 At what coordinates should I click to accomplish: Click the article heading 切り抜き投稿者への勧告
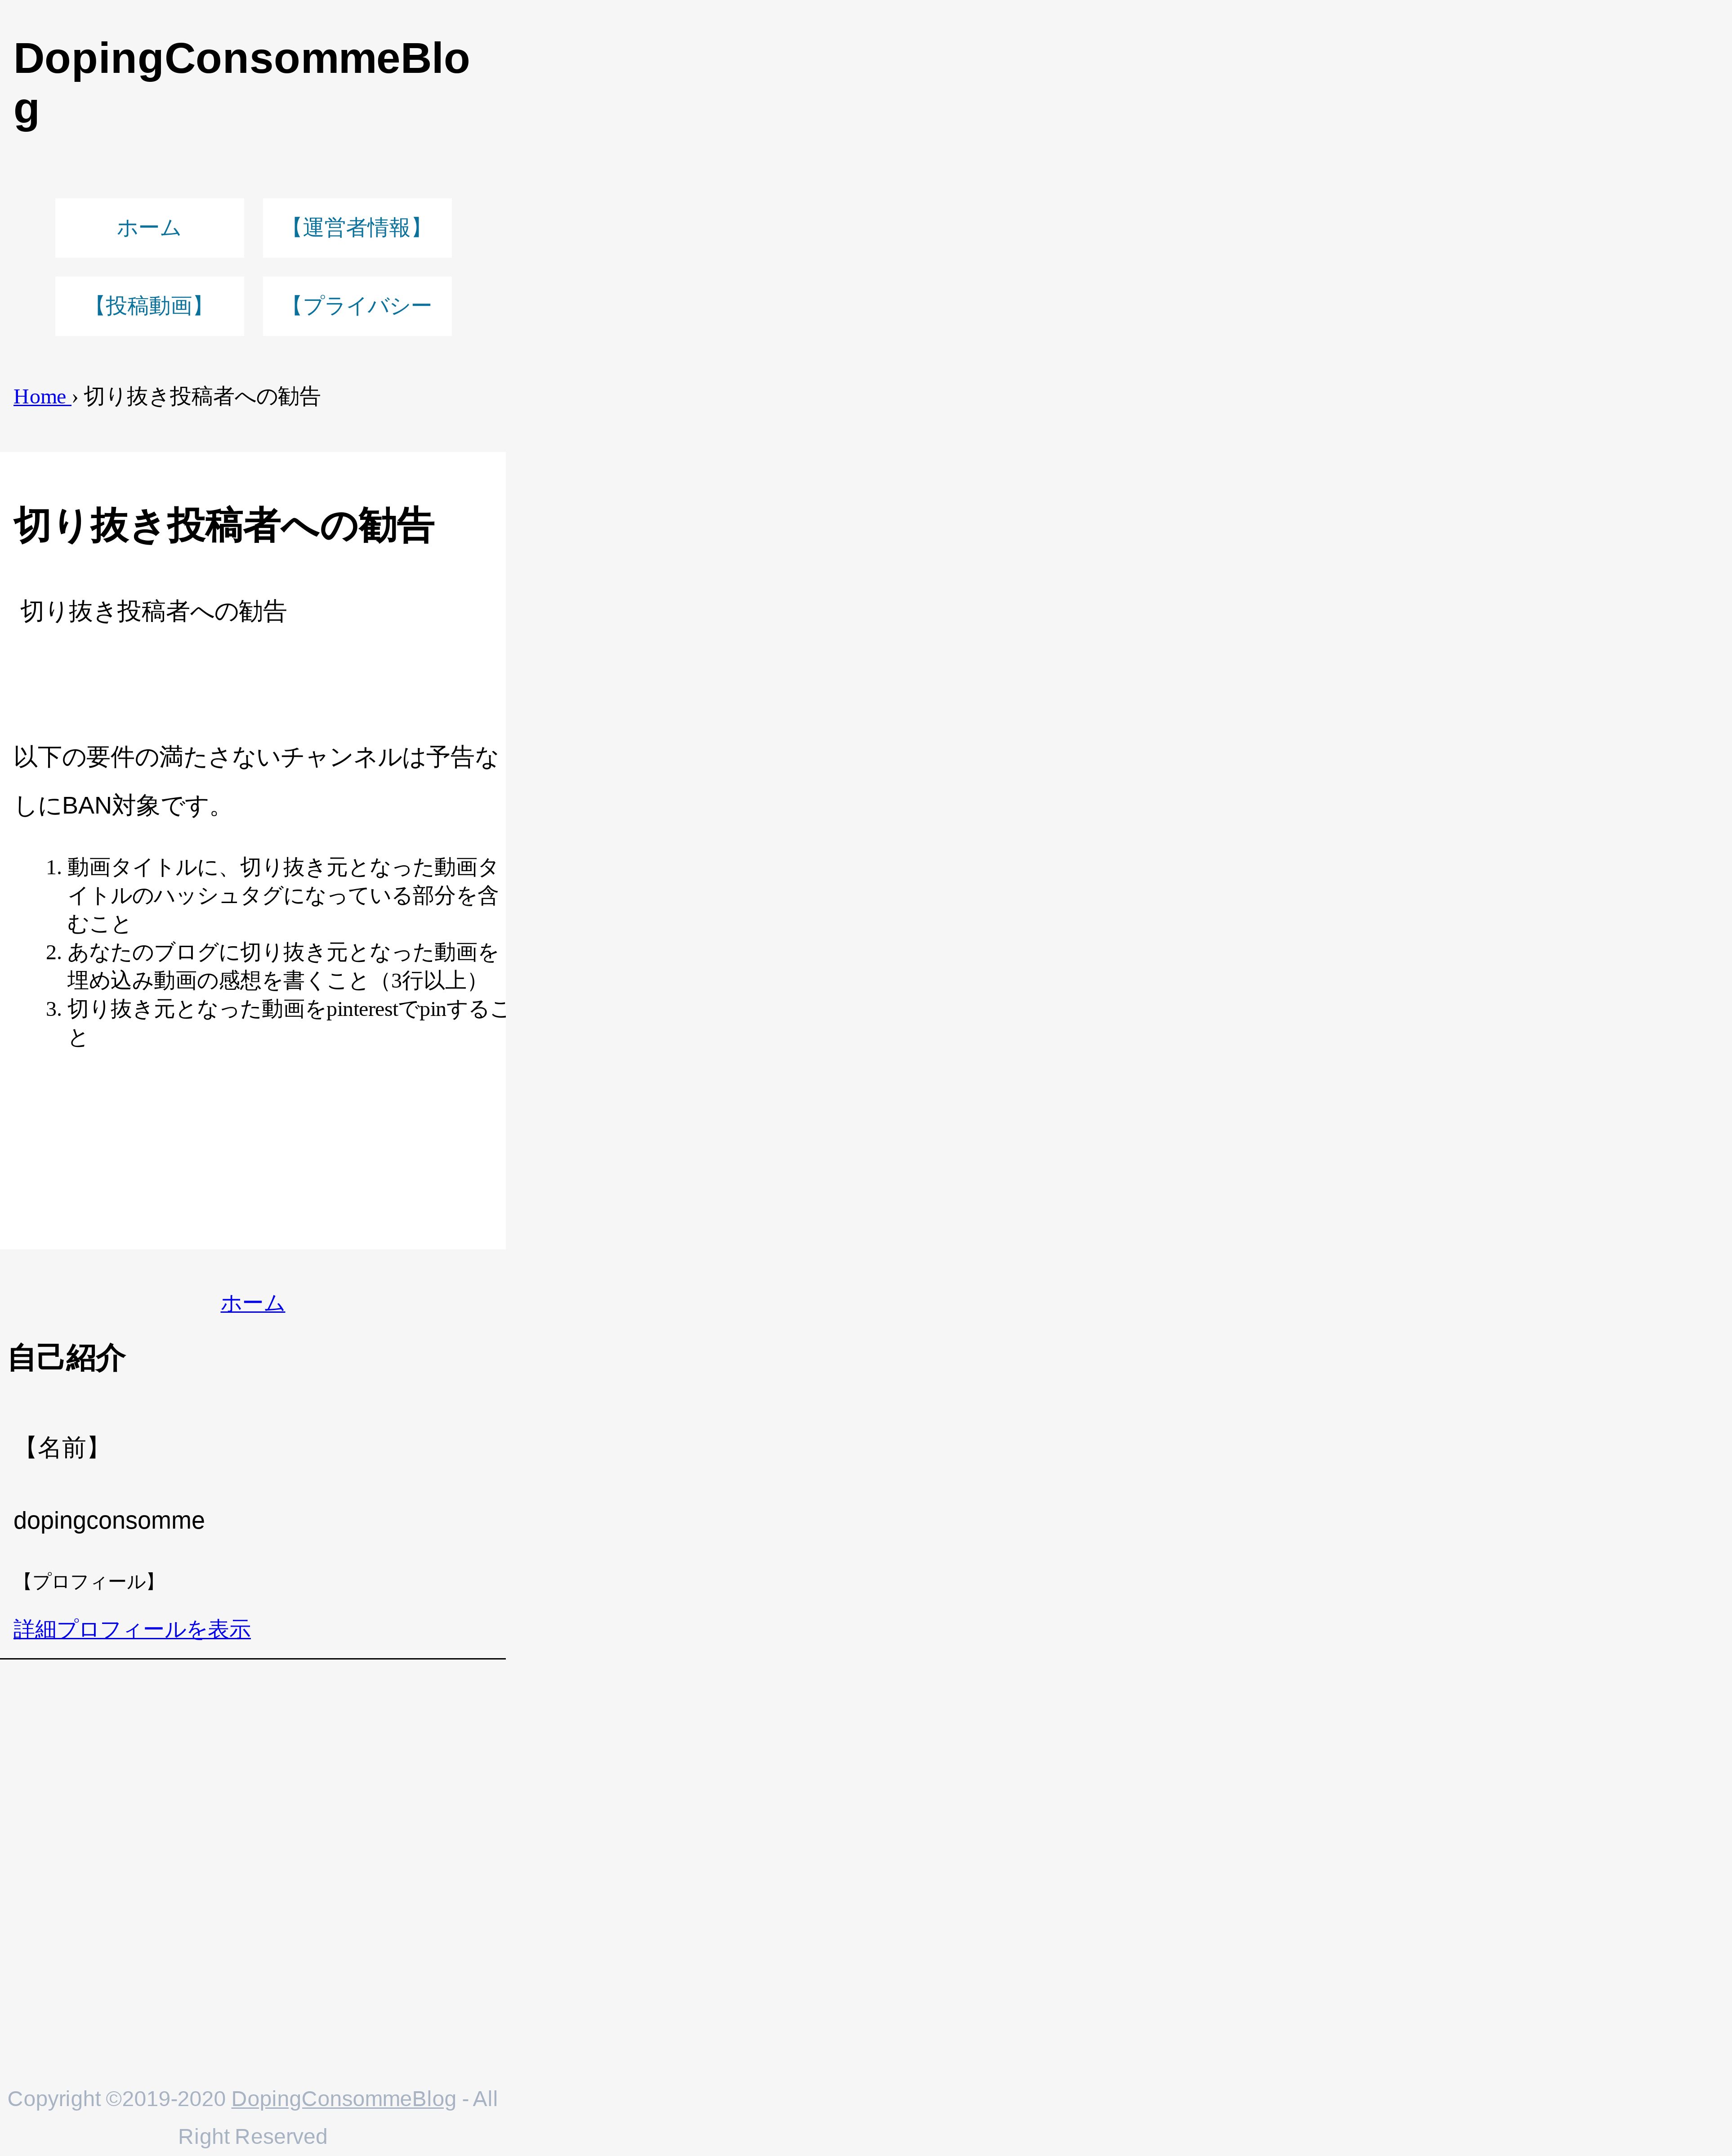[224, 525]
